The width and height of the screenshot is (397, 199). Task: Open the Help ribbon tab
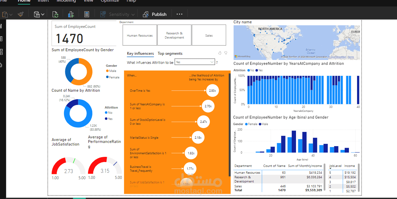coord(131,1)
